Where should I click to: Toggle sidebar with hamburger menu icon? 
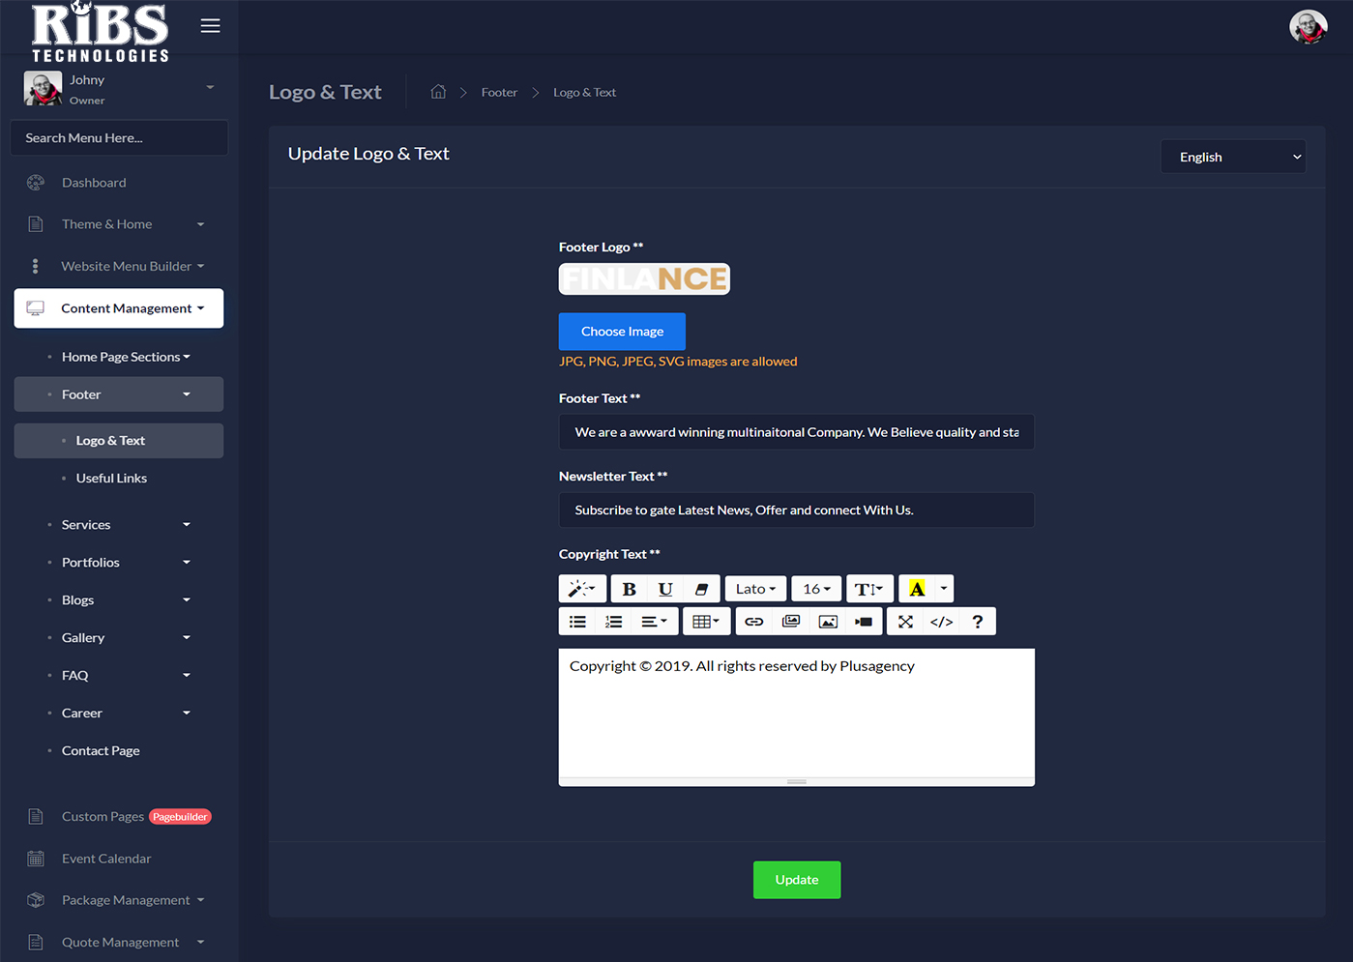click(x=210, y=26)
